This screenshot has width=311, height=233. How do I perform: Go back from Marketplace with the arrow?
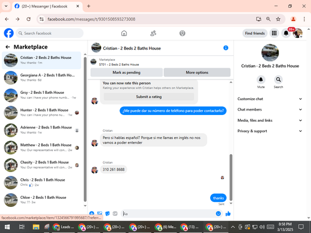pos(7,47)
